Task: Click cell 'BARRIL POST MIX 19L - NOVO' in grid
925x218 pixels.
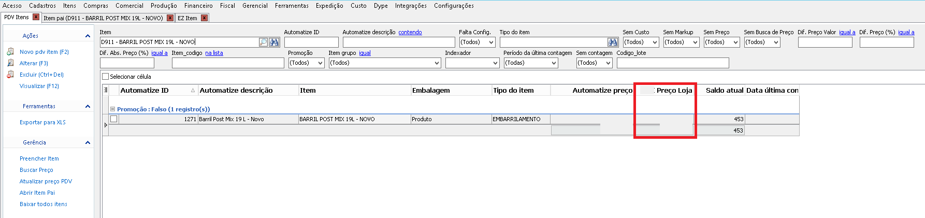Action: [354, 119]
